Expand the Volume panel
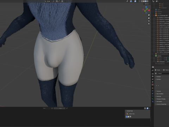This screenshot has width=169, height=127. [x=162, y=91]
